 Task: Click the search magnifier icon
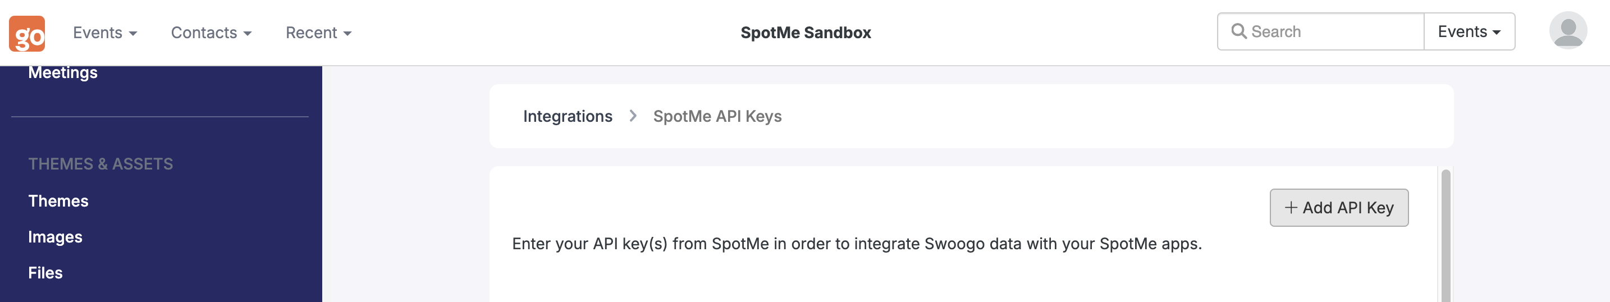[1238, 31]
